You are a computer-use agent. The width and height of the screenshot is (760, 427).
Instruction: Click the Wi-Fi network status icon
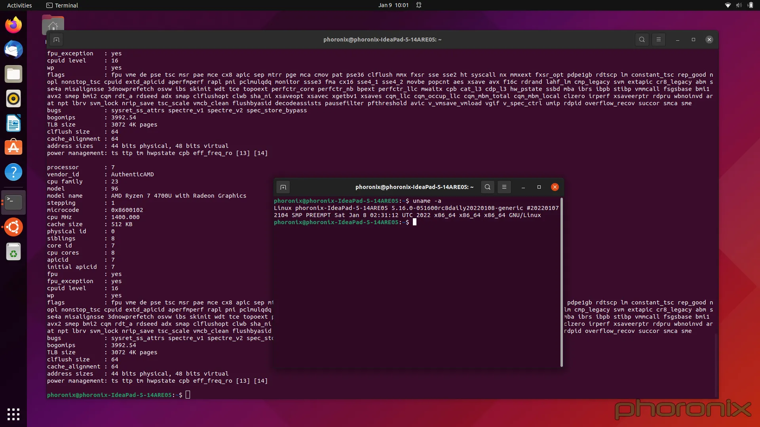[728, 5]
